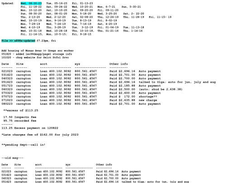Select '113.25 Excess payment on 120822'
244x183 pixels.
(30, 128)
